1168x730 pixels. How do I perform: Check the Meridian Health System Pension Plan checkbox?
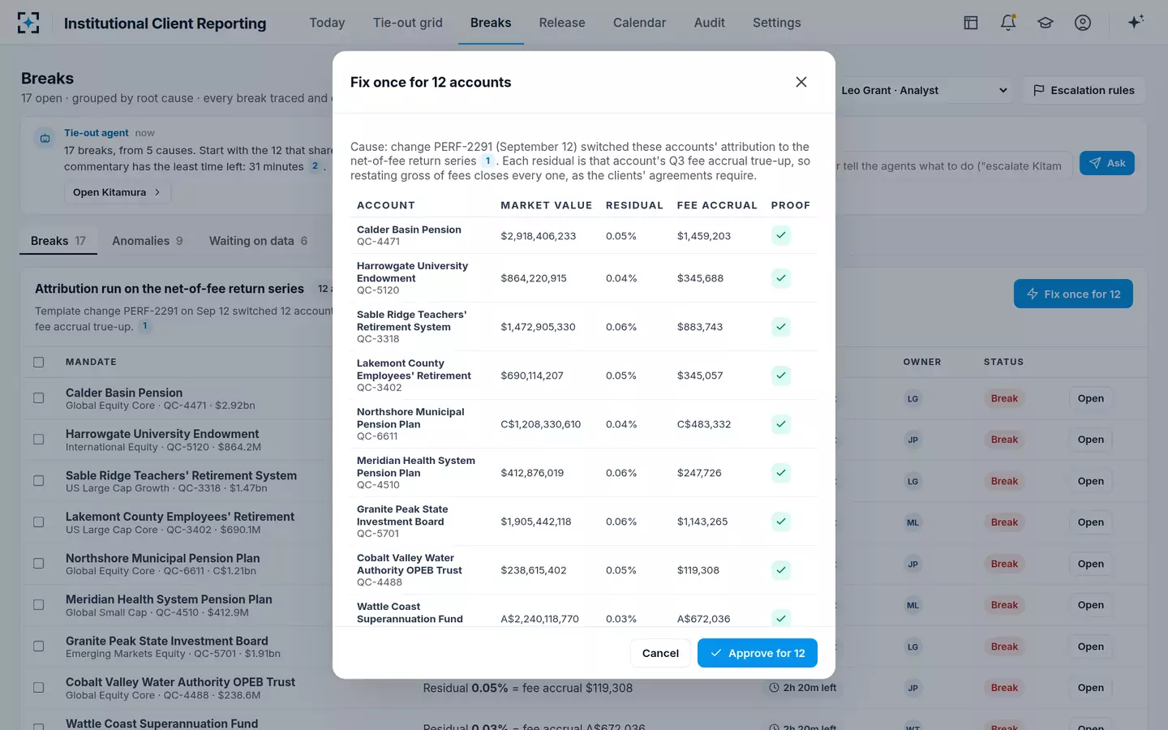39,605
